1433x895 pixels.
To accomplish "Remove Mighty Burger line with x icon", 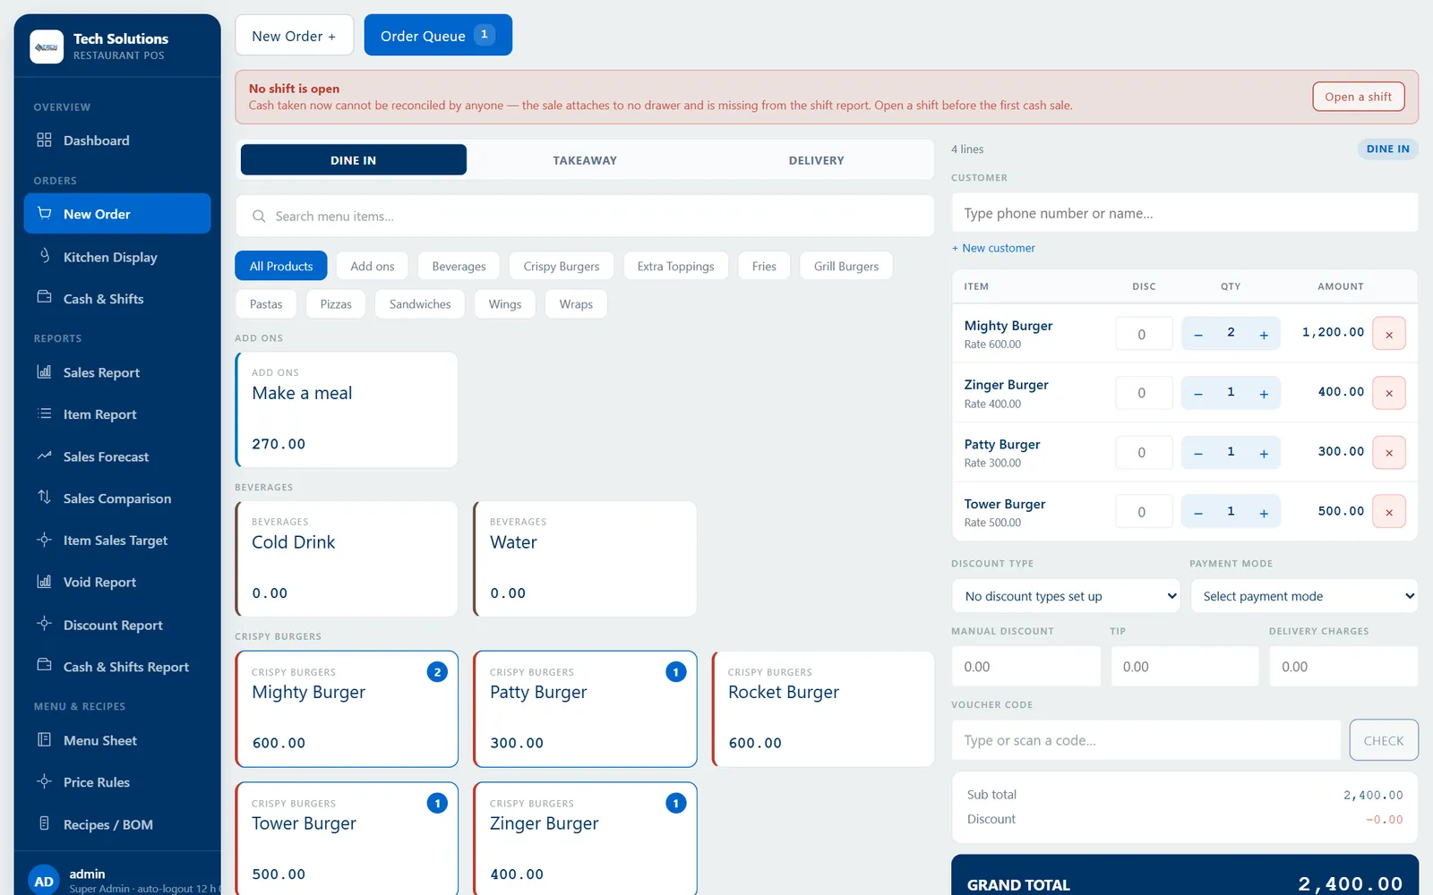I will click(x=1389, y=334).
